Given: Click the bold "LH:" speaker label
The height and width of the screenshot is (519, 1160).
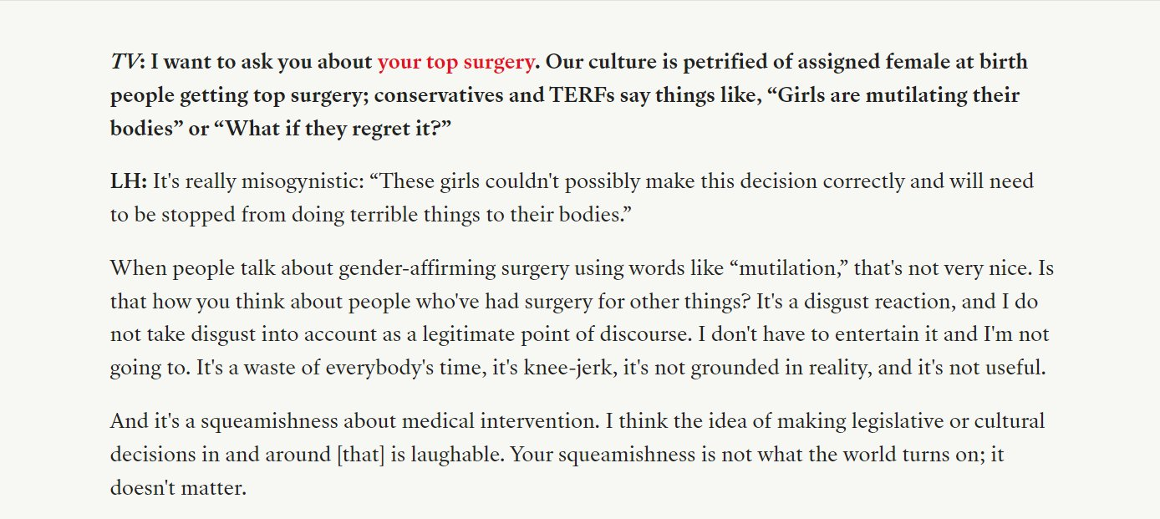Looking at the screenshot, I should pyautogui.click(x=129, y=181).
